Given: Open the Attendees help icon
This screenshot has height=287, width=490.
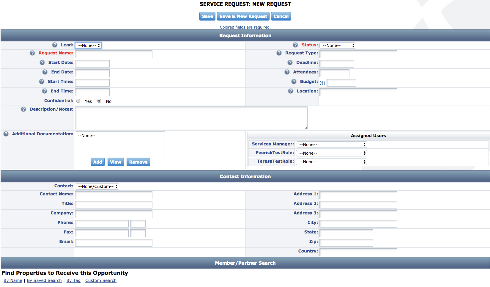Looking at the screenshot, I should click(x=287, y=72).
